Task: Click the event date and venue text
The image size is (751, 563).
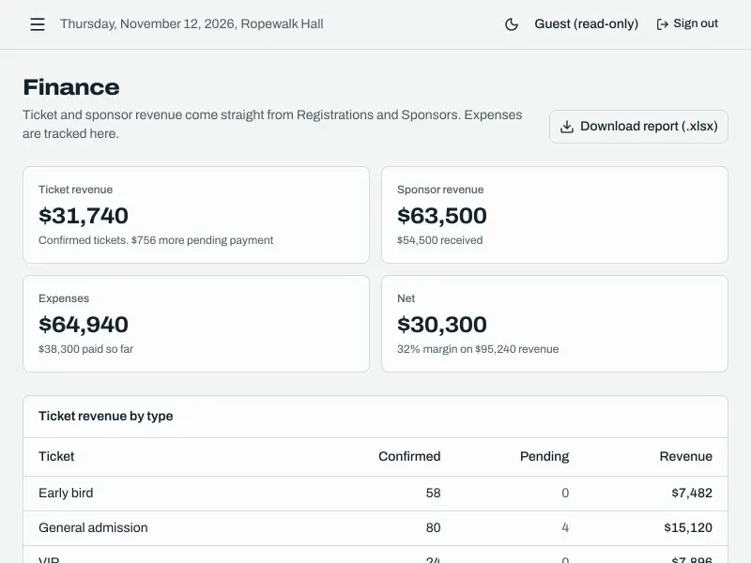Action: (192, 24)
